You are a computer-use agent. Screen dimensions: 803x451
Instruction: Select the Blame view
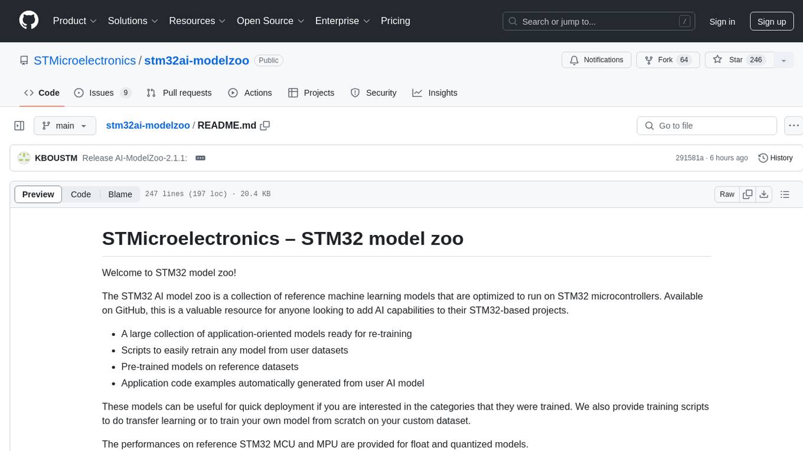(x=120, y=194)
